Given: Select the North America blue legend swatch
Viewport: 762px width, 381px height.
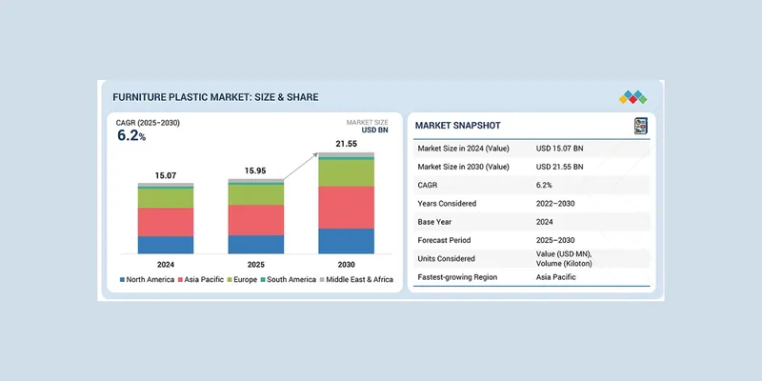Looking at the screenshot, I should coord(123,279).
